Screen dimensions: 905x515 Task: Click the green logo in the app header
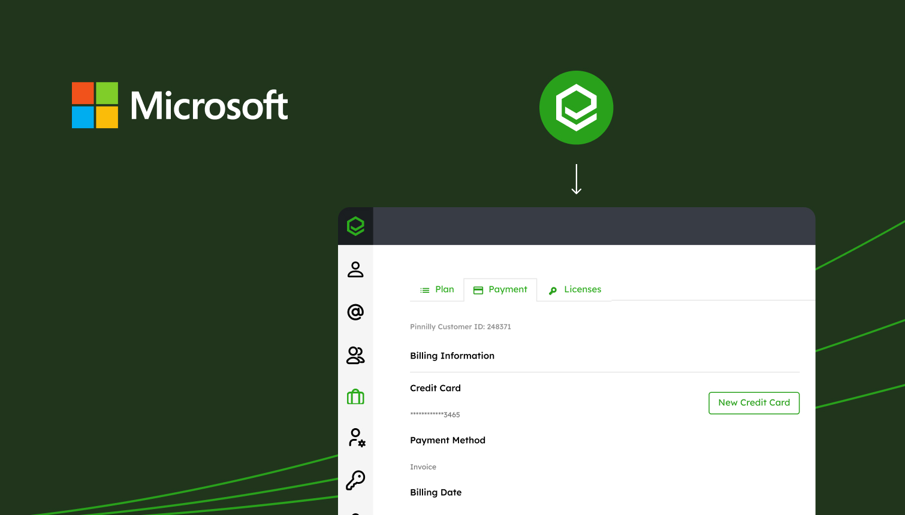click(355, 226)
